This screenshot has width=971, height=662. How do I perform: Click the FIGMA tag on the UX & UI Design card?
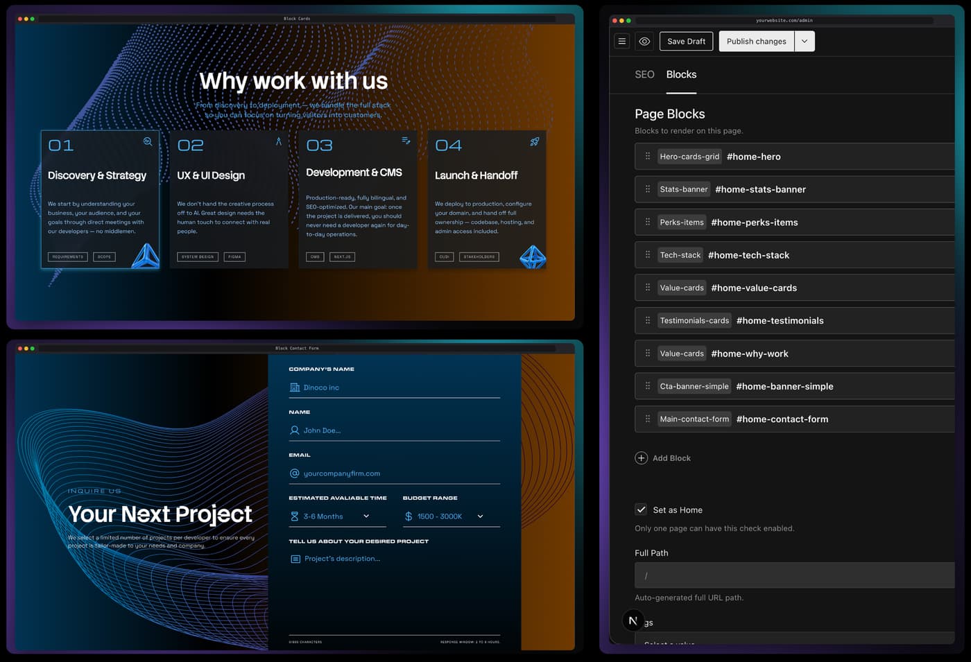coord(235,256)
